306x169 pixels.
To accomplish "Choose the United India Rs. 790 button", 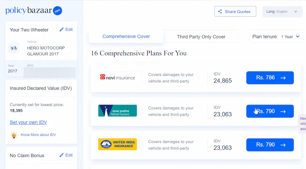I will click(x=270, y=145).
